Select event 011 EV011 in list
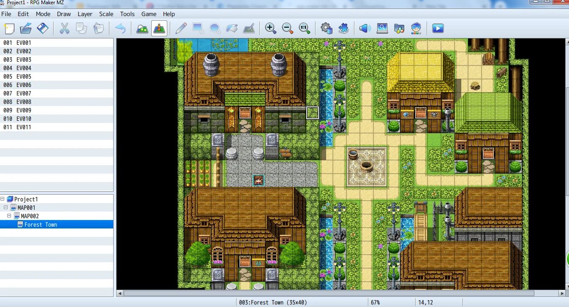This screenshot has width=569, height=307. tap(57, 127)
